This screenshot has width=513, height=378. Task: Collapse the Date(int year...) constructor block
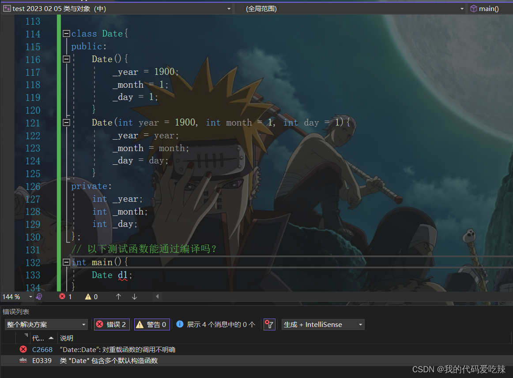click(66, 123)
